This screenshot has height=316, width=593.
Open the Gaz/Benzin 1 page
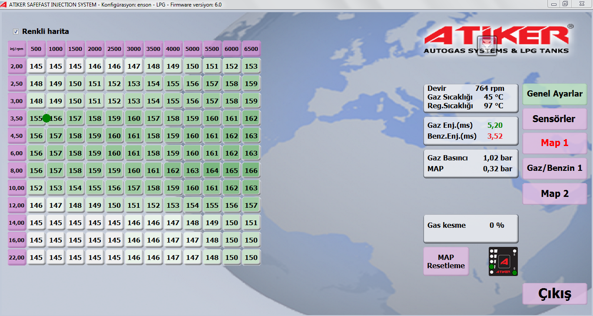[x=555, y=168]
